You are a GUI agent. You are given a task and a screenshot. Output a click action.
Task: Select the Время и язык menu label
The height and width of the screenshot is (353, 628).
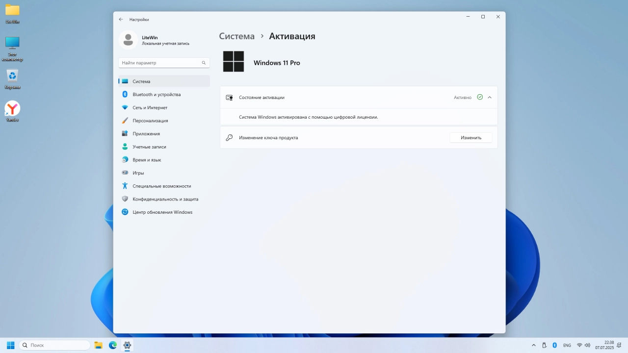point(147,160)
